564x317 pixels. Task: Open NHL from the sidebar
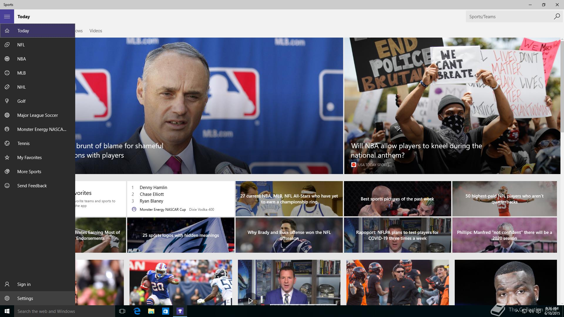click(38, 87)
